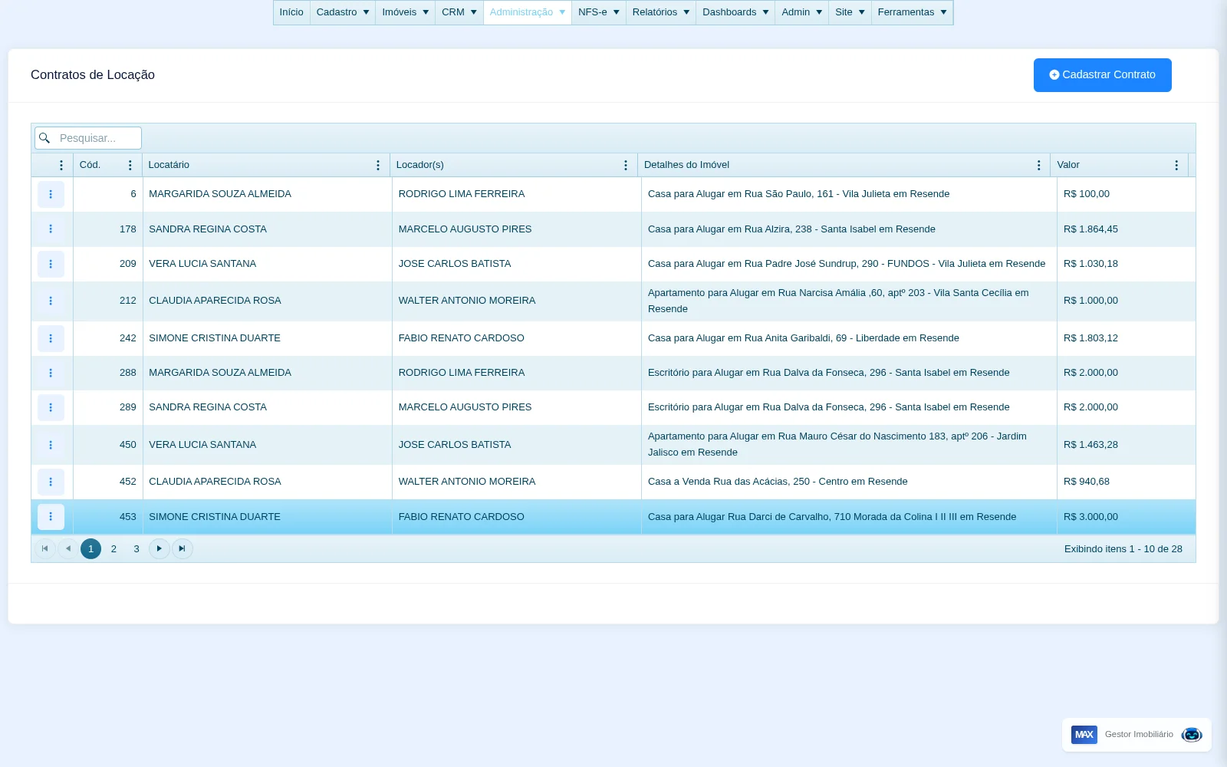This screenshot has width=1227, height=767.
Task: Open the Locatário column options menu
Action: coord(377,165)
